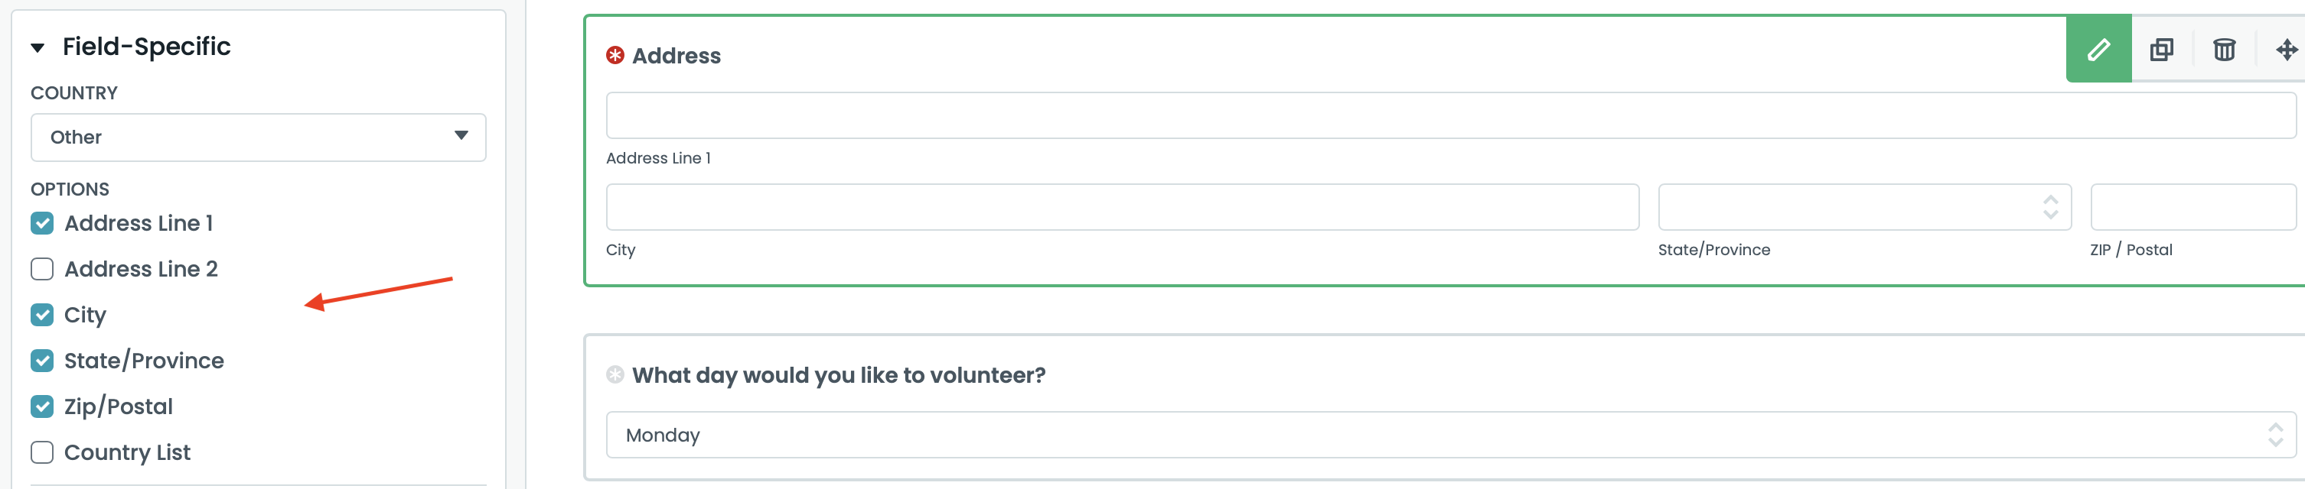Click the City text input
2305x489 pixels.
click(x=1122, y=207)
